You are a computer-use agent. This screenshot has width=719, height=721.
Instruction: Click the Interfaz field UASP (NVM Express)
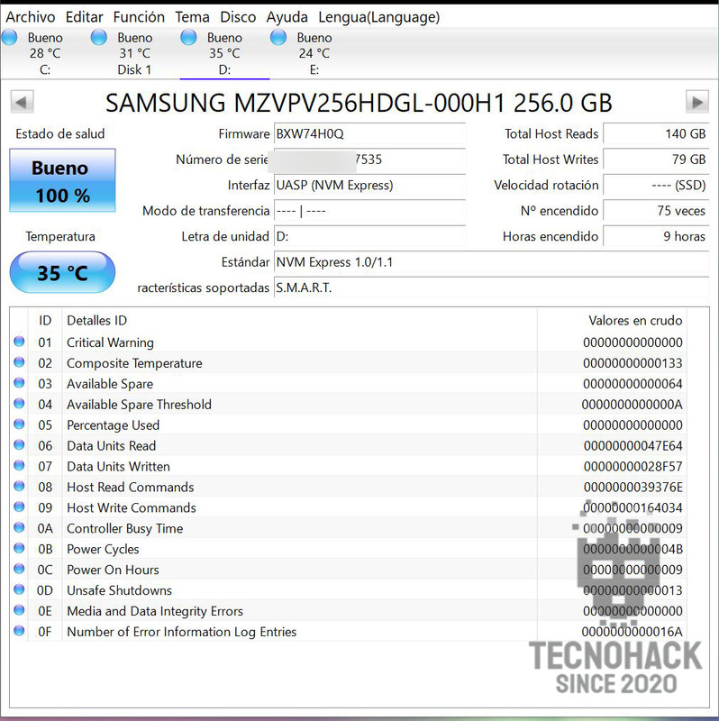369,186
